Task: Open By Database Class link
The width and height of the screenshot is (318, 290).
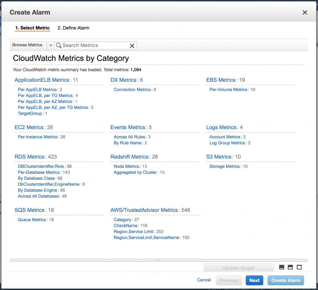Action: click(36, 178)
